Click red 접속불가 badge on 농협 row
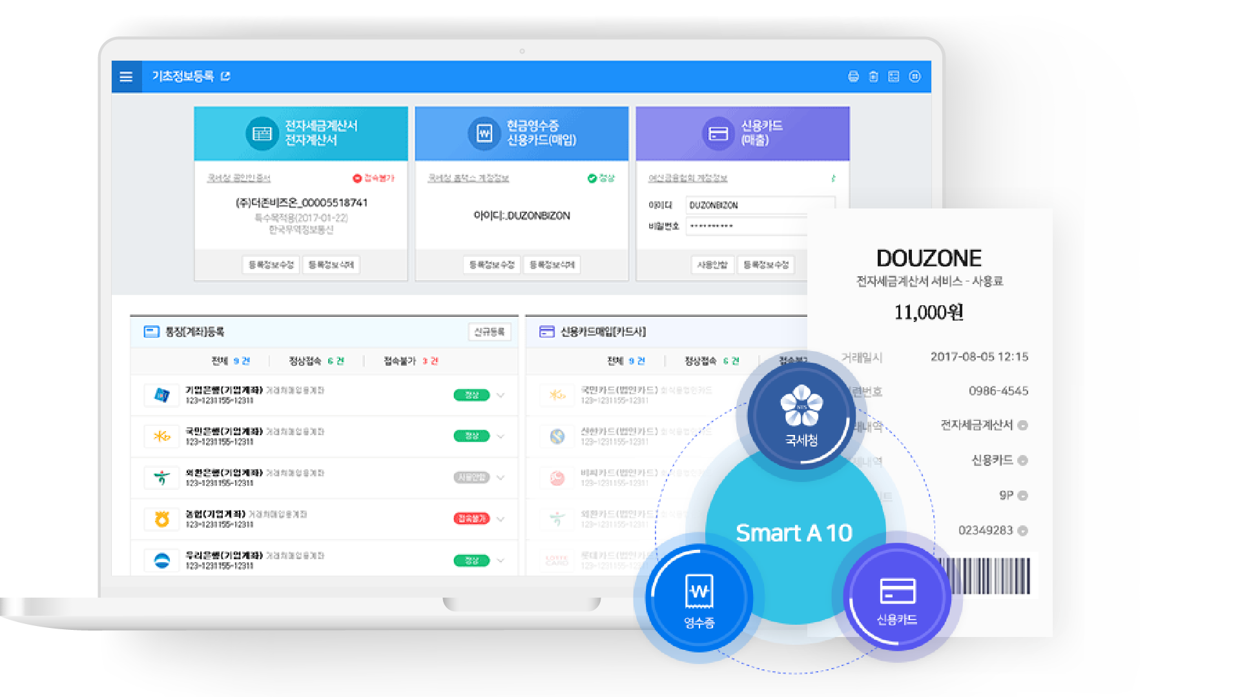This screenshot has width=1240, height=697. click(471, 519)
